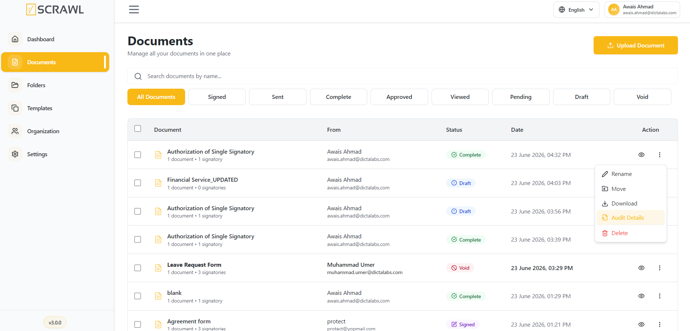Choose Rename from the context menu
Viewport: 690px width, 331px height.
click(630, 174)
